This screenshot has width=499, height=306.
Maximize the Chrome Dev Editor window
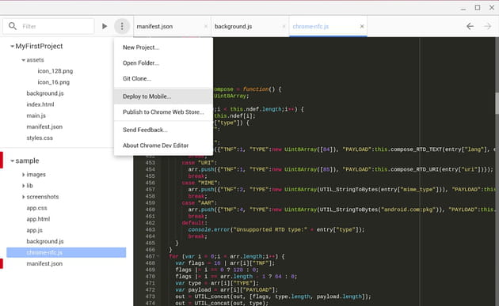[x=478, y=8]
